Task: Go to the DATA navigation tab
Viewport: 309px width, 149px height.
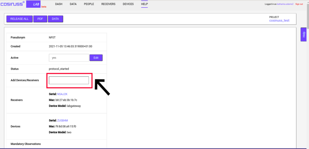Action: [x=73, y=4]
